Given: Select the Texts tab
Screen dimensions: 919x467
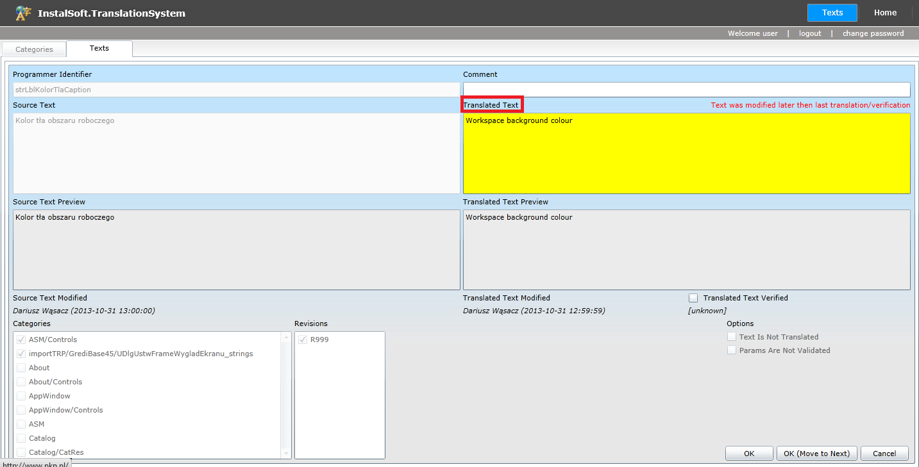Looking at the screenshot, I should pyautogui.click(x=99, y=49).
